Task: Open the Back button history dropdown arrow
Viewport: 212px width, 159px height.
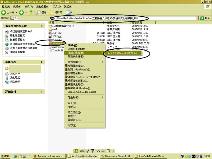Action: coord(17,12)
